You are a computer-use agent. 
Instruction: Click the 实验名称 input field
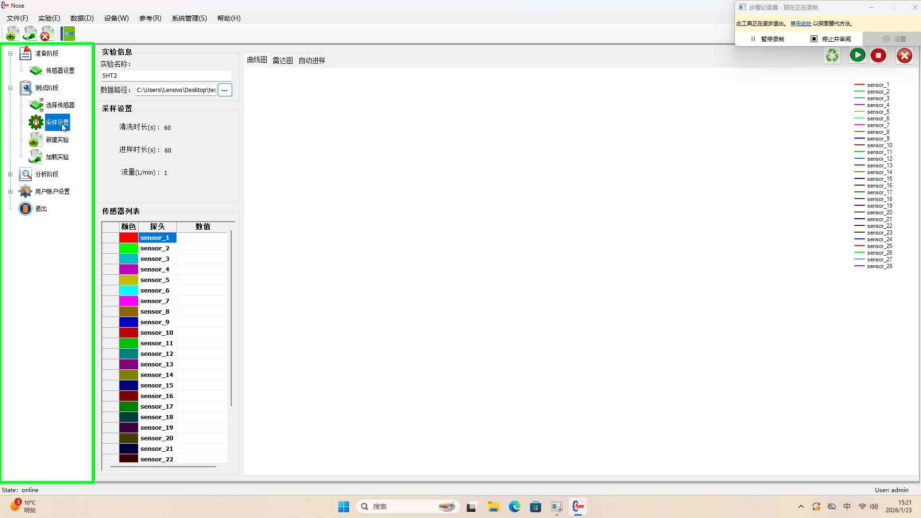(x=165, y=75)
